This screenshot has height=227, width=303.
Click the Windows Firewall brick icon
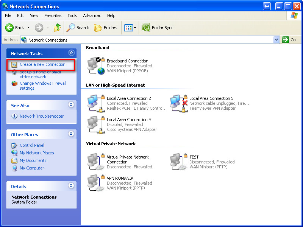[14, 84]
